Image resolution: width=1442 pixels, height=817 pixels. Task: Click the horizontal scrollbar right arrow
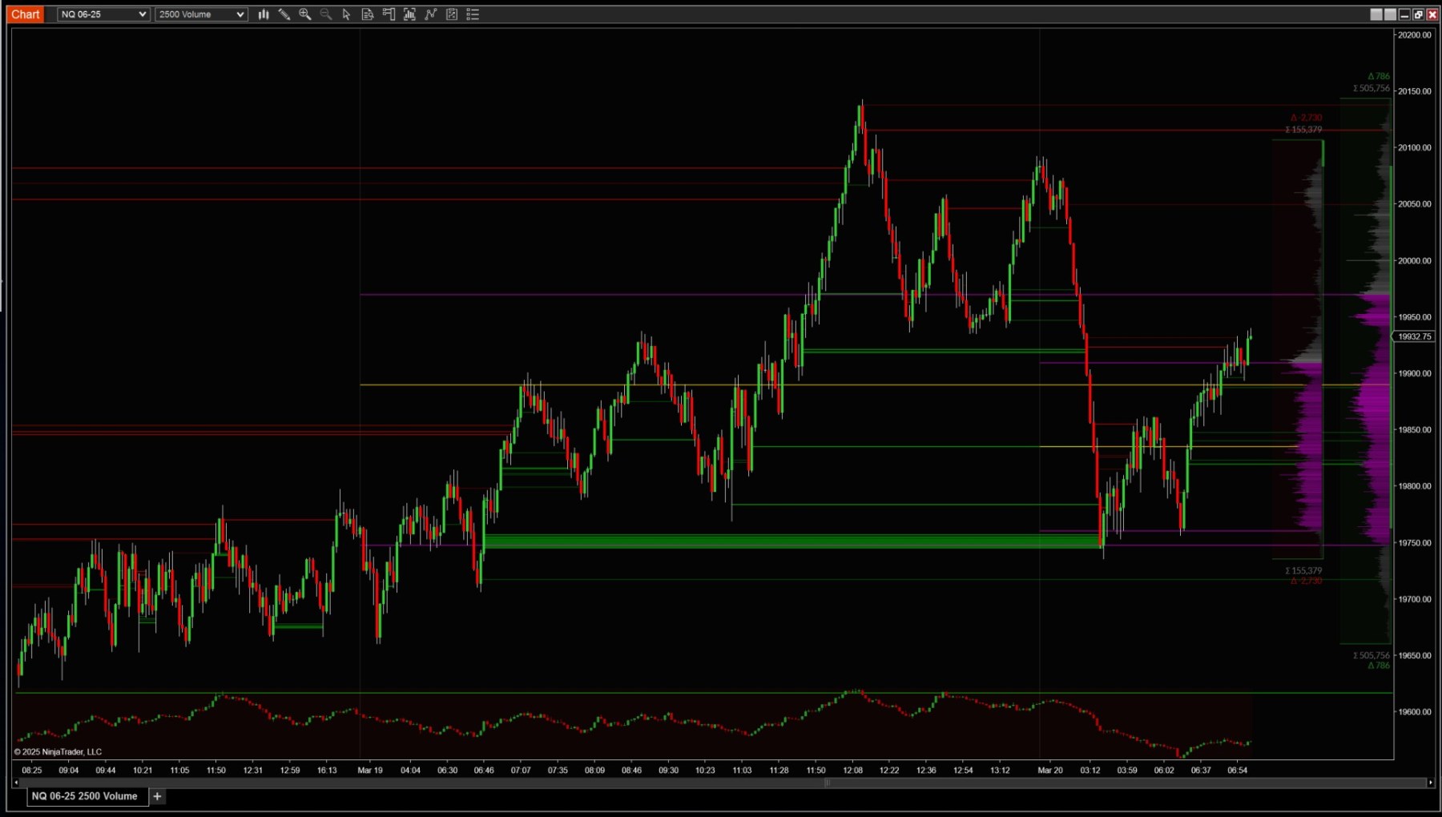pyautogui.click(x=1431, y=783)
